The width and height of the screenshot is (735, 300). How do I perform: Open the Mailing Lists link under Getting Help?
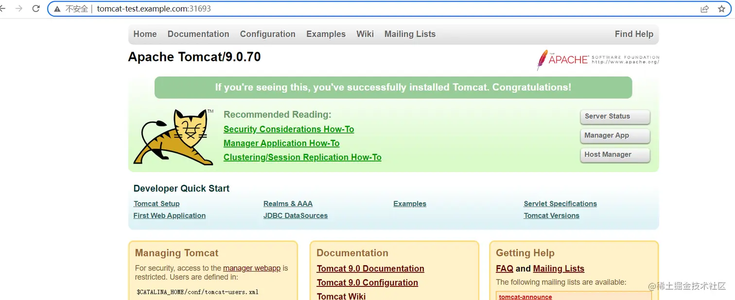[x=559, y=269]
